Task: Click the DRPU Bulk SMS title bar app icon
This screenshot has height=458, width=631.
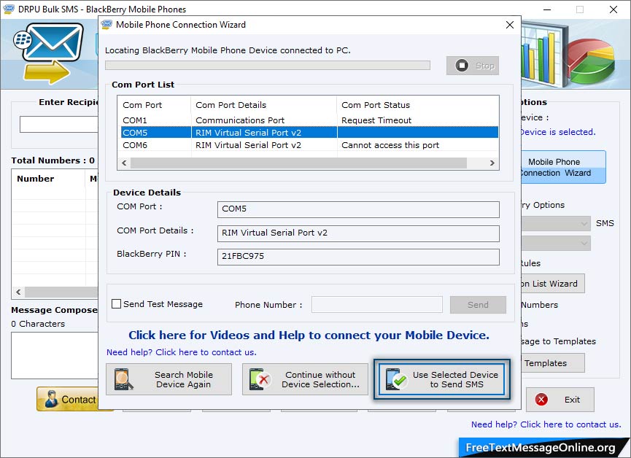Action: 9,9
